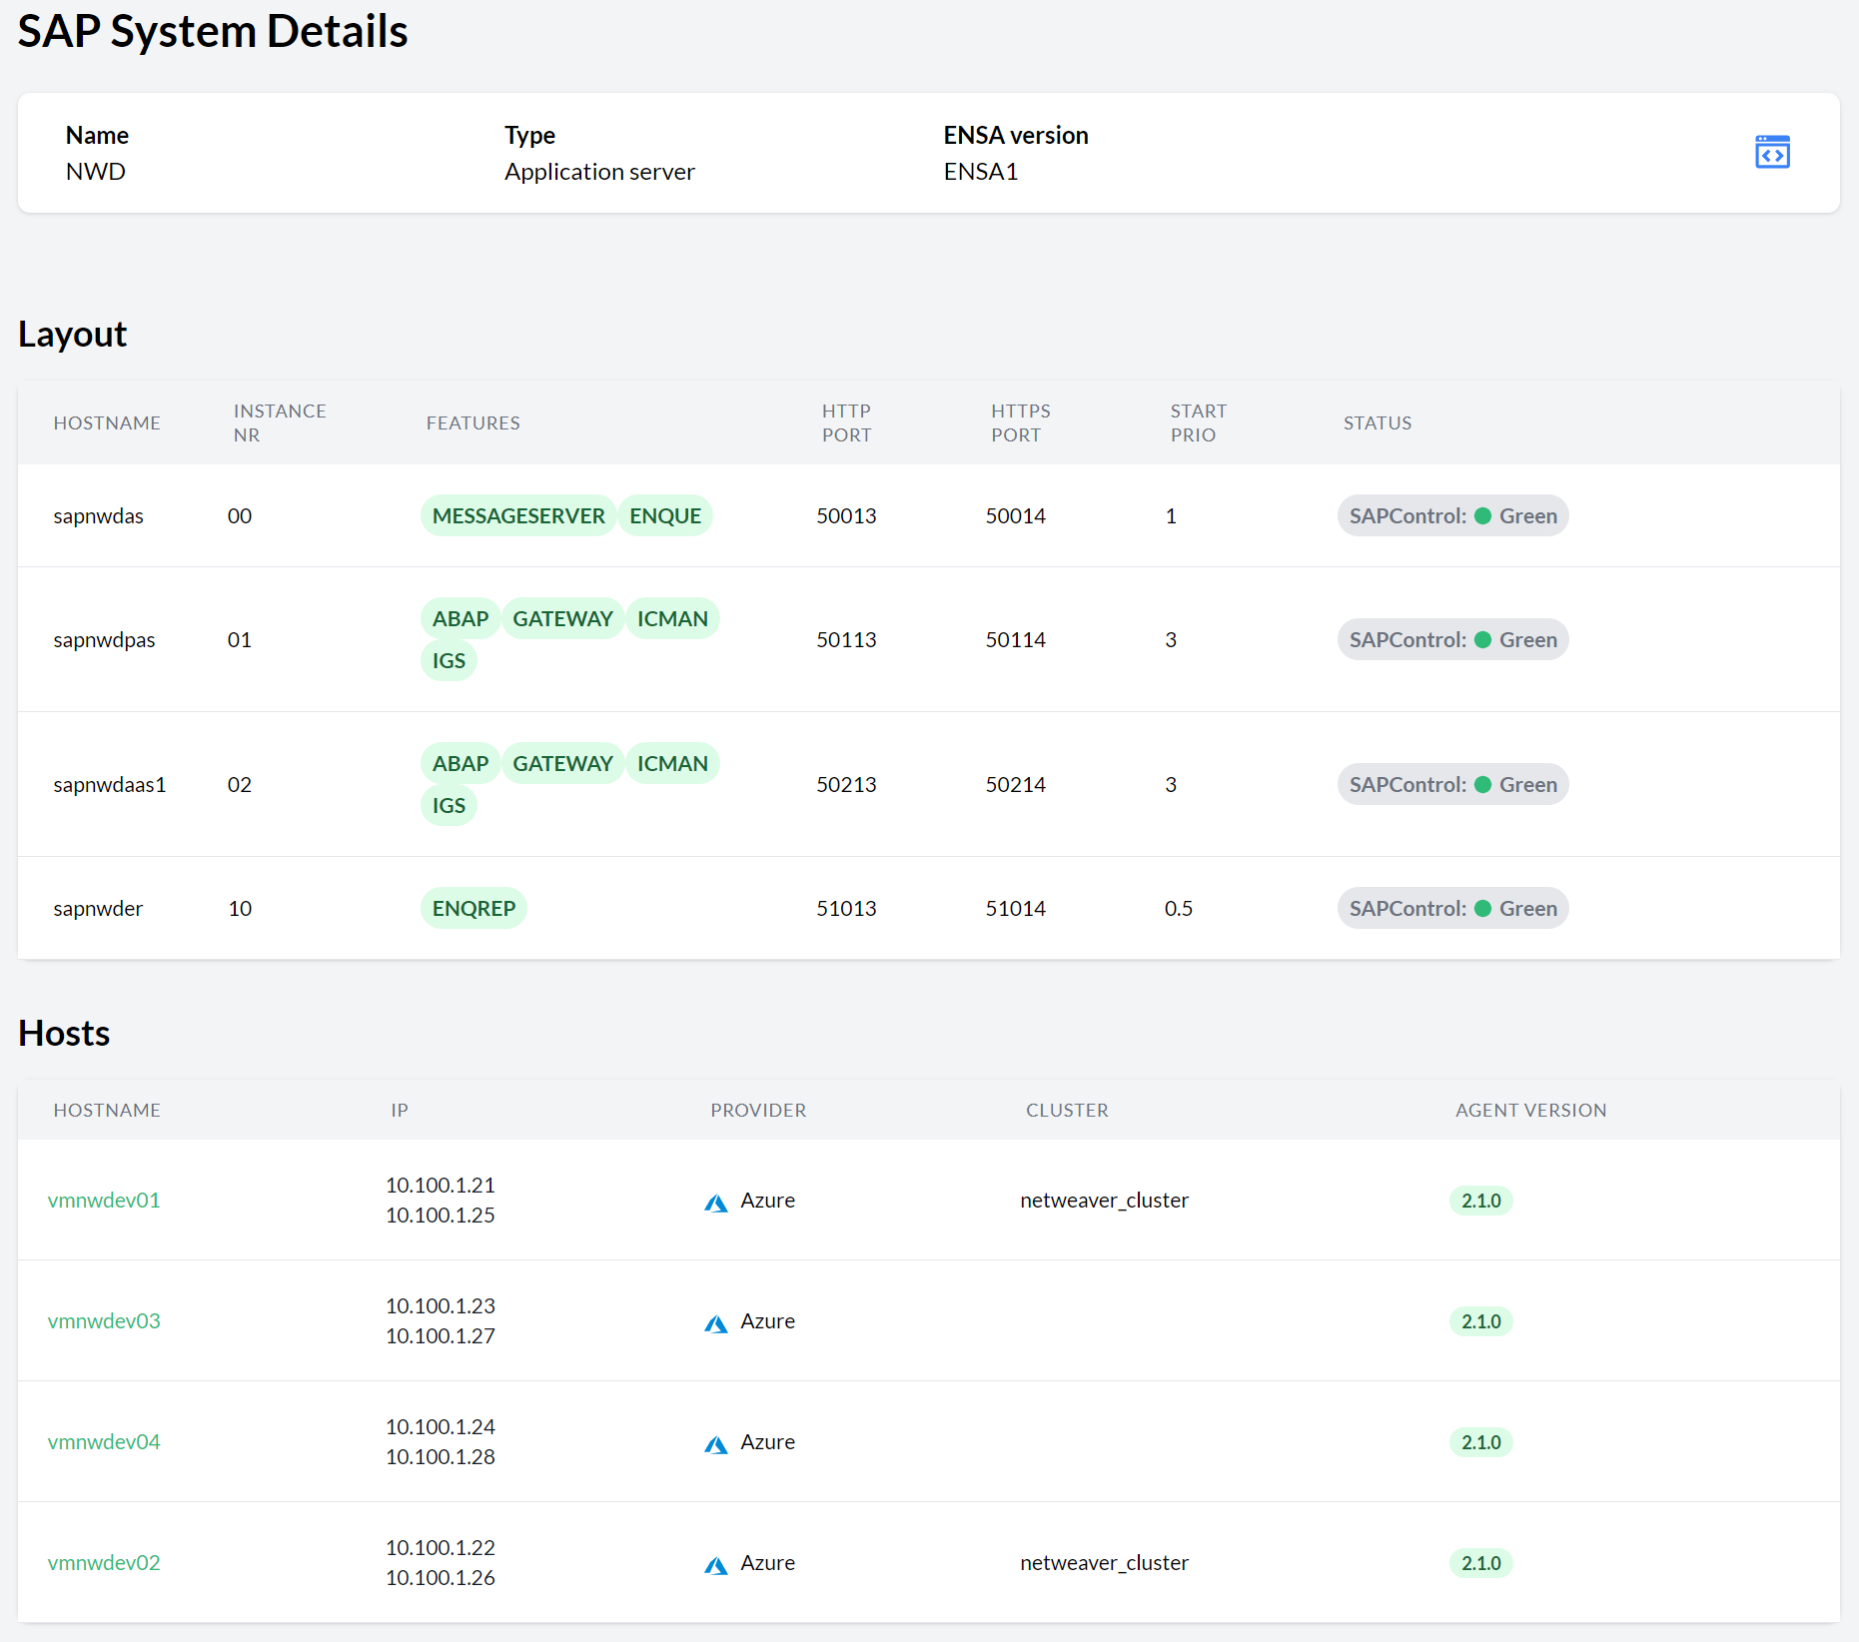Image resolution: width=1859 pixels, height=1642 pixels.
Task: Click the Azure logo in the vmnwdev01 row
Action: point(715,1203)
